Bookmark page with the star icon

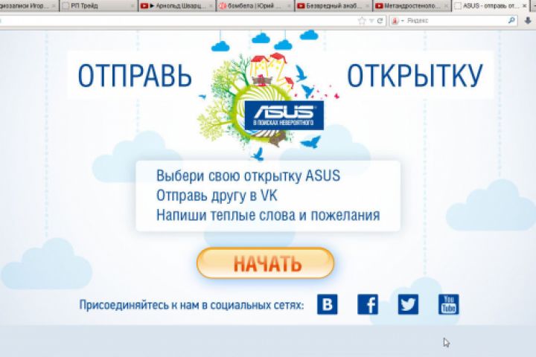coord(362,21)
